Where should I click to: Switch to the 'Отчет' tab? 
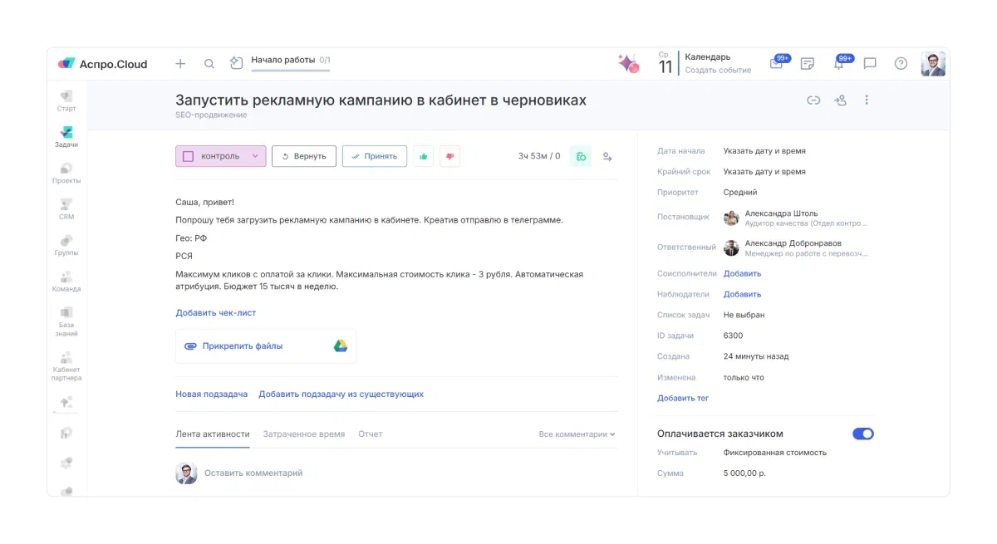pyautogui.click(x=370, y=434)
